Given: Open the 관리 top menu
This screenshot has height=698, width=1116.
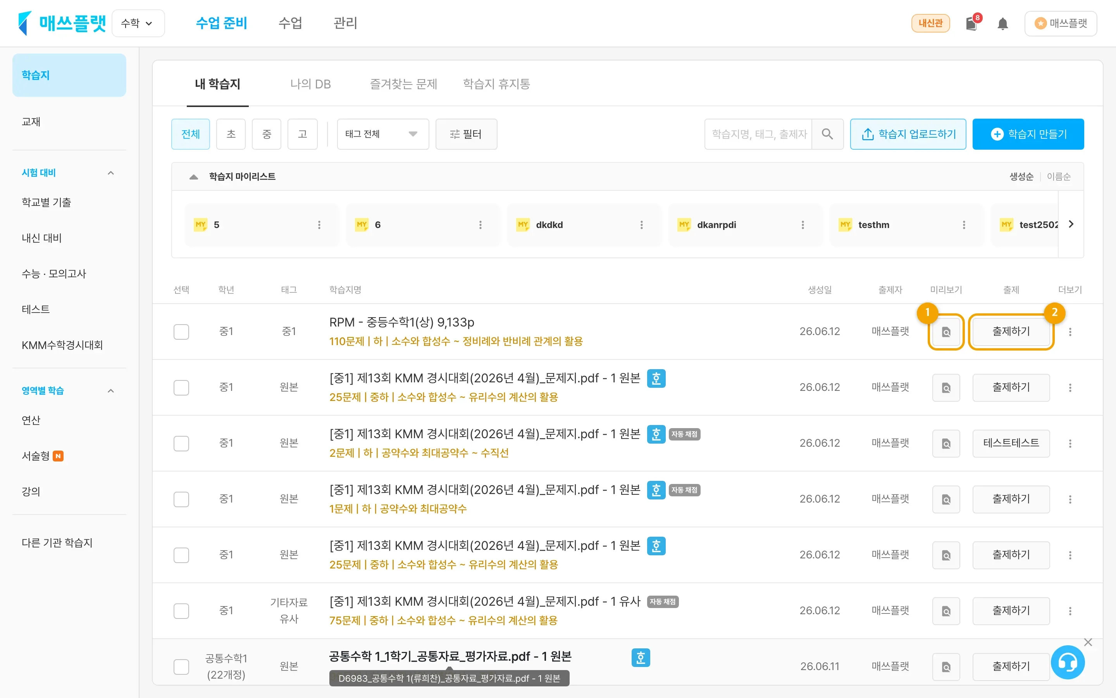Looking at the screenshot, I should pos(345,23).
